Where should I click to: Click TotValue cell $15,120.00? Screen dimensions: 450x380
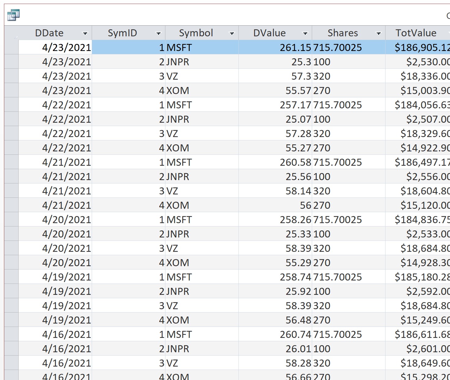click(418, 205)
